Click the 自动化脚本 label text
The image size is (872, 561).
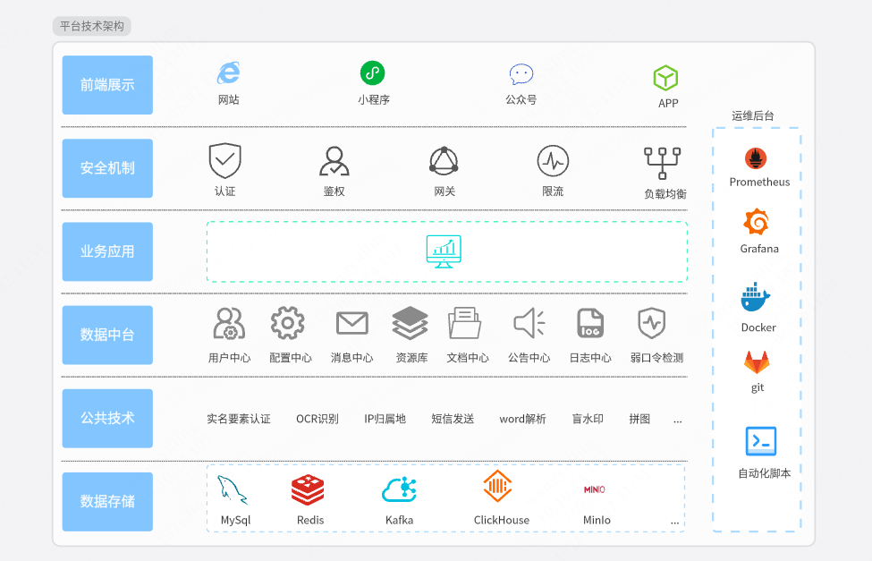pos(764,473)
